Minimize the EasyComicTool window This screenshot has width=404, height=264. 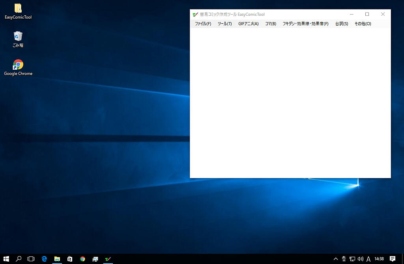352,14
